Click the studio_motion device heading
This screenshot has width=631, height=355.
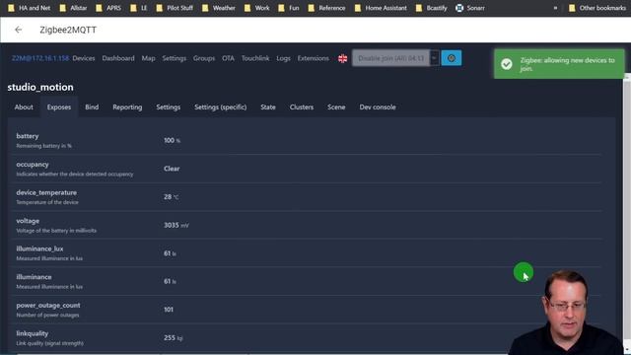pos(40,87)
